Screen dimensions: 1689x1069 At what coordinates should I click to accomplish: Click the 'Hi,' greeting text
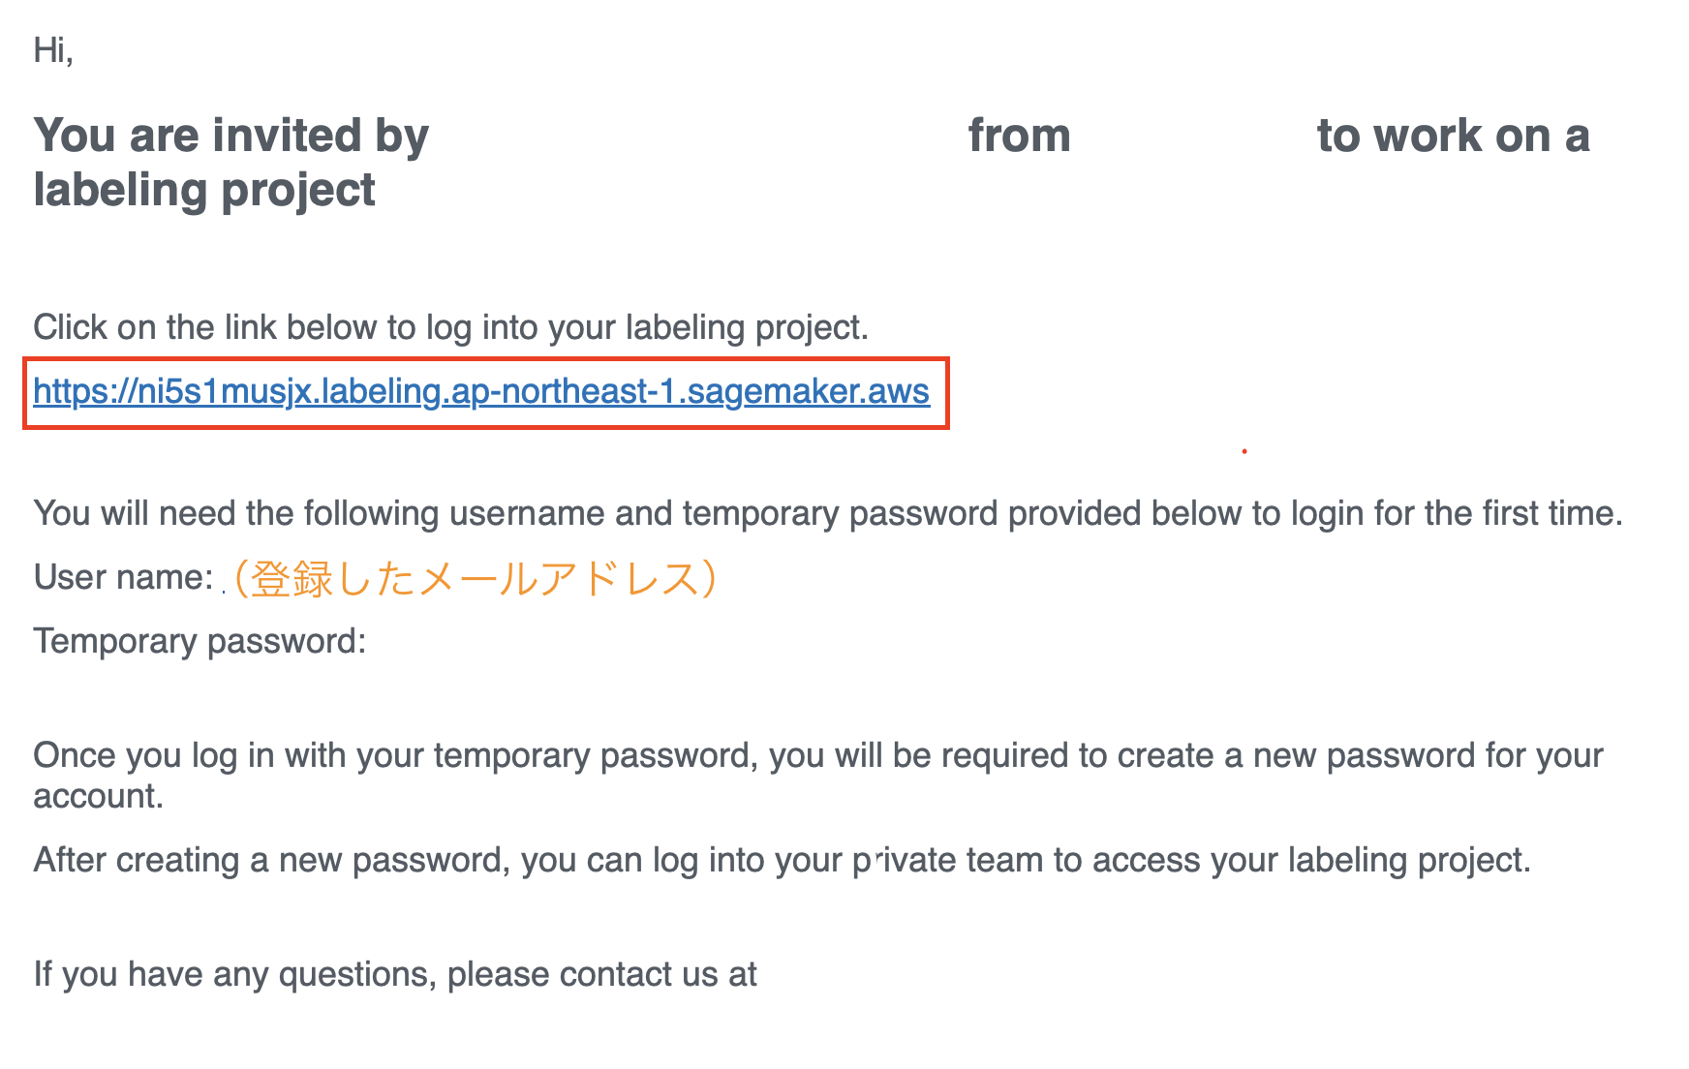[x=53, y=49]
